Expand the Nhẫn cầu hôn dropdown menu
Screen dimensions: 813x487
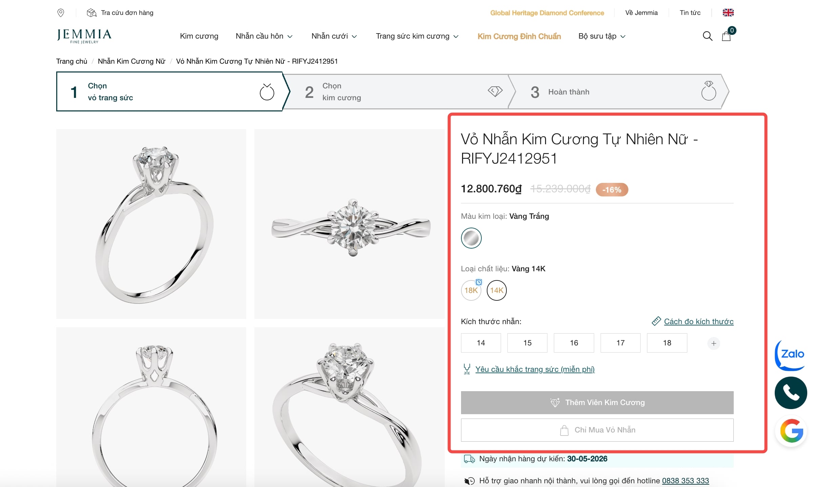pos(264,36)
